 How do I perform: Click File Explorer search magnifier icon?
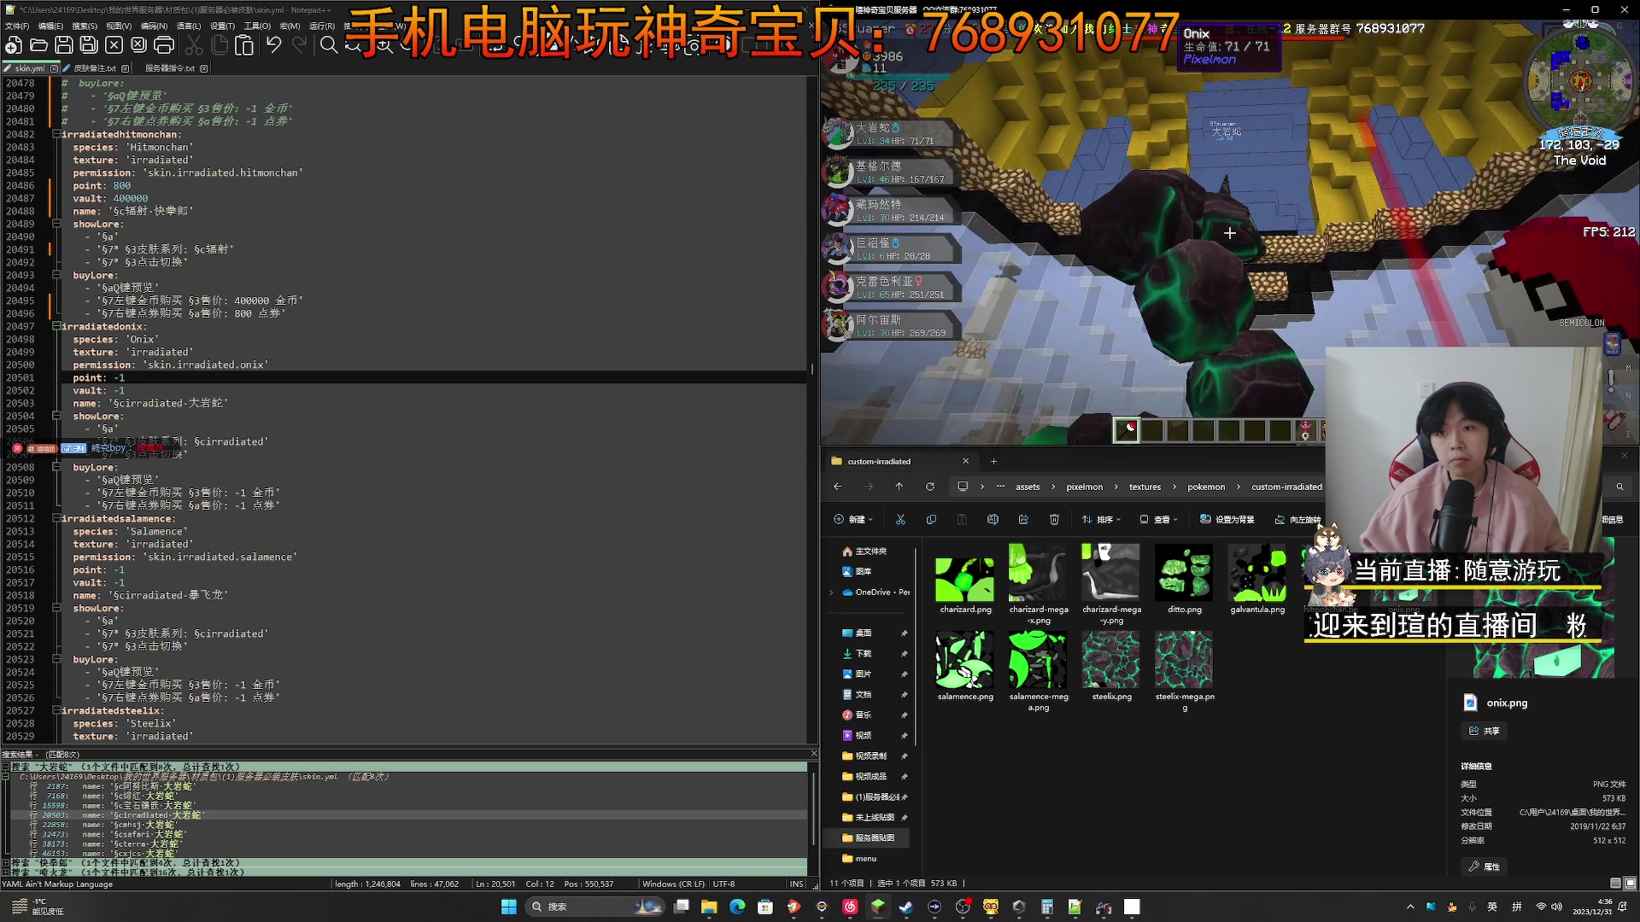point(1619,487)
